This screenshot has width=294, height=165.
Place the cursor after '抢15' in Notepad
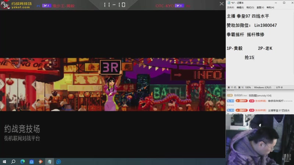pyautogui.click(x=254, y=58)
